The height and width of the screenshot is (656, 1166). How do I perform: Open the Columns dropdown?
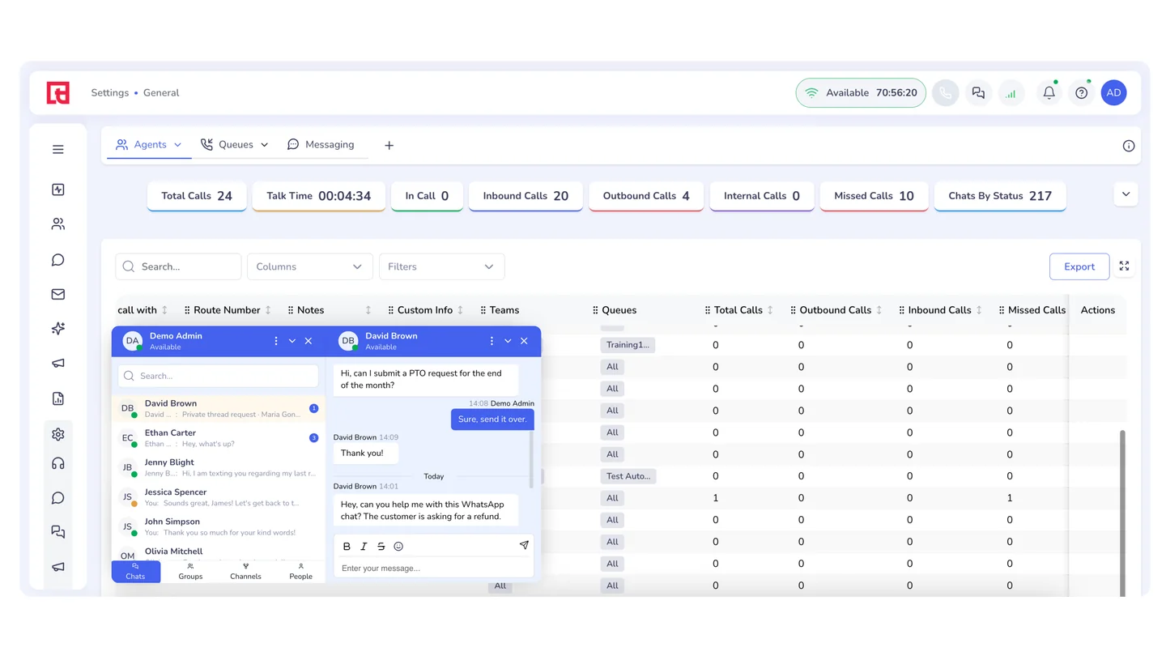tap(309, 266)
